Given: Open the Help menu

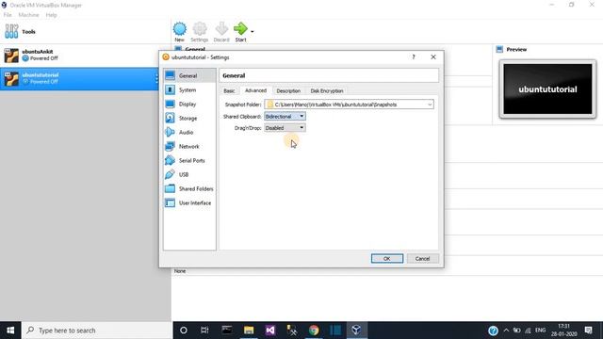Looking at the screenshot, I should 51,15.
